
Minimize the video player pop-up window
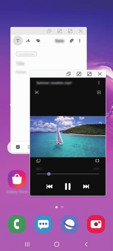coord(79,74)
